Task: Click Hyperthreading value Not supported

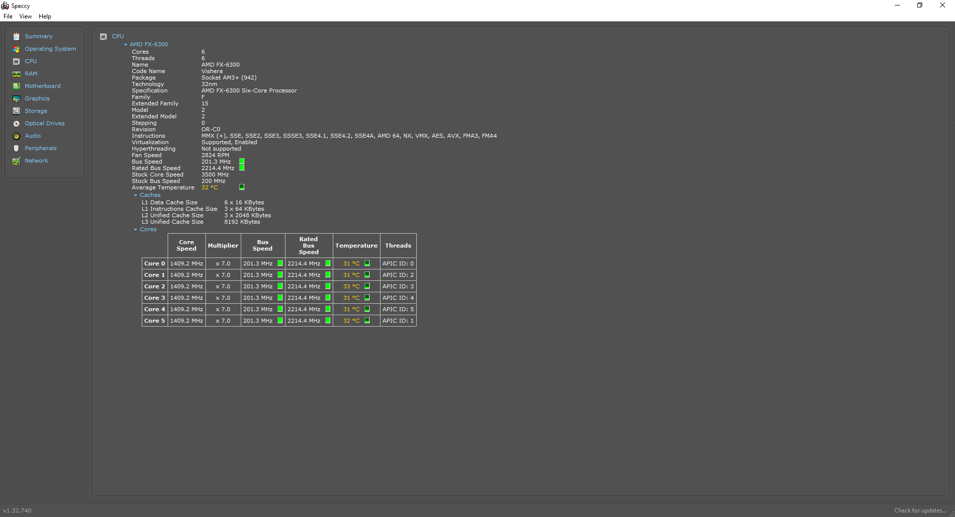Action: point(221,149)
